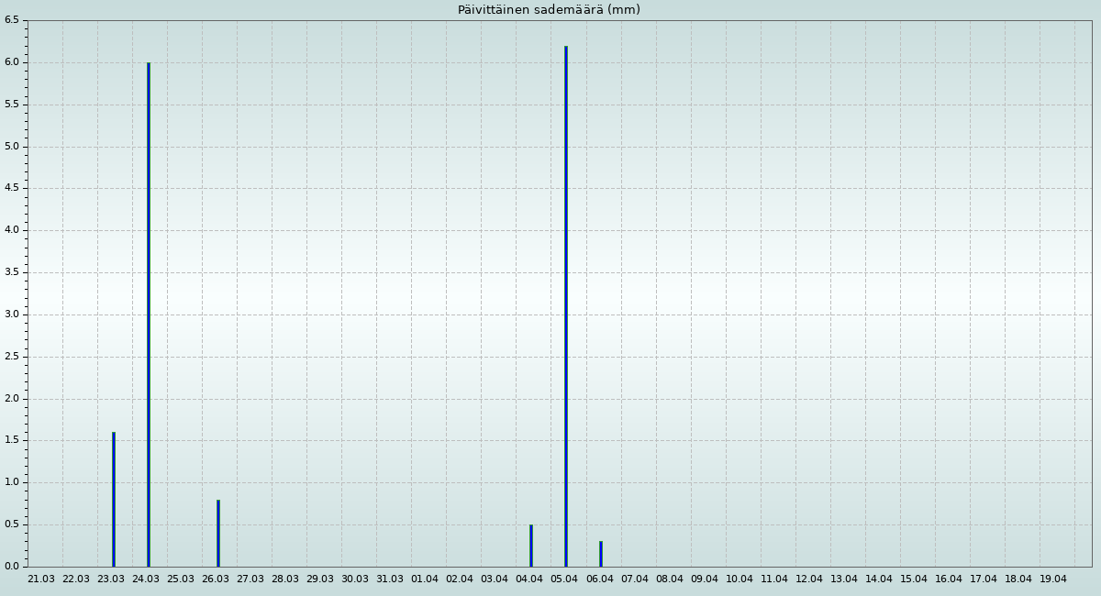Select the 01.04 date label

425,579
